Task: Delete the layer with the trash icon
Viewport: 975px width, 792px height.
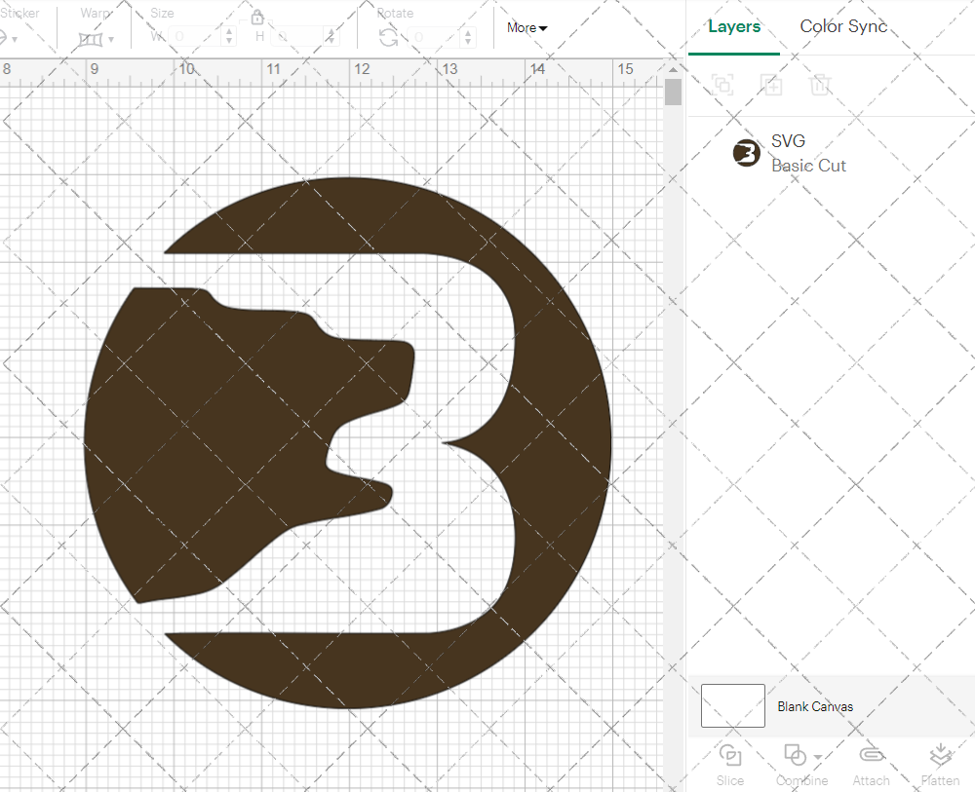Action: click(821, 85)
